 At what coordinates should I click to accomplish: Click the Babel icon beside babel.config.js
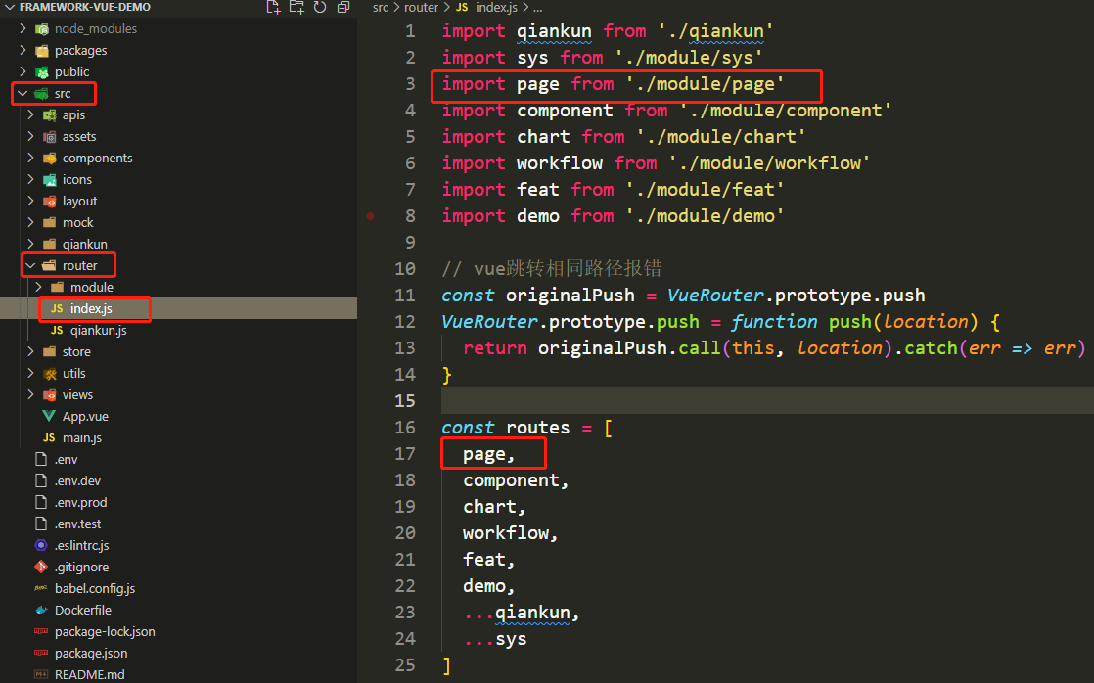click(x=41, y=589)
